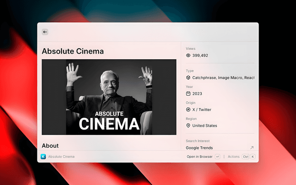Click the 399,492 views value

pyautogui.click(x=200, y=55)
